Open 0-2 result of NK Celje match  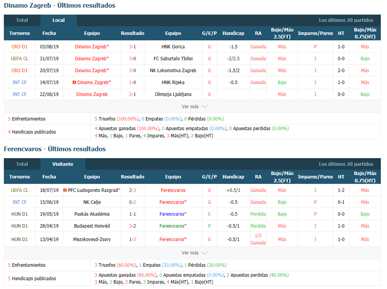point(133,202)
